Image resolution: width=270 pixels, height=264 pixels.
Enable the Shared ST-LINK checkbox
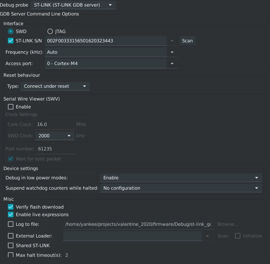click(x=11, y=245)
